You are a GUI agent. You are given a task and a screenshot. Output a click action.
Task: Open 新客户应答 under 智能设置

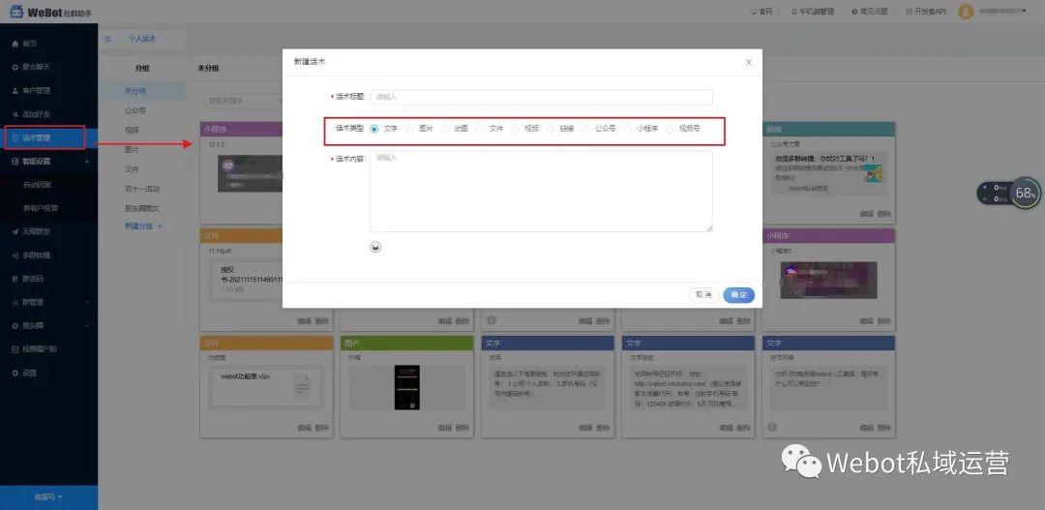(41, 208)
